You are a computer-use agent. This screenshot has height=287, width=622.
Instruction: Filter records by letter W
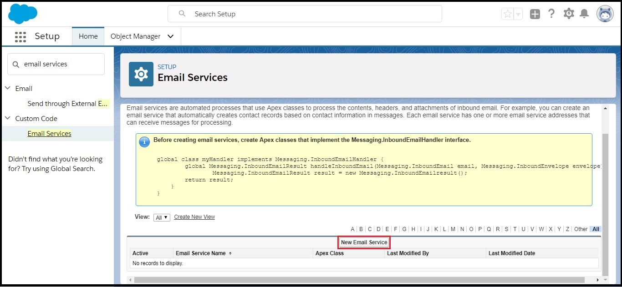[541, 229]
